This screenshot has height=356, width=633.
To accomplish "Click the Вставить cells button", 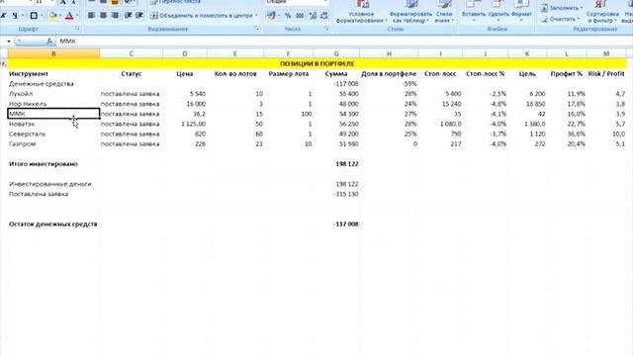I will click(x=474, y=12).
